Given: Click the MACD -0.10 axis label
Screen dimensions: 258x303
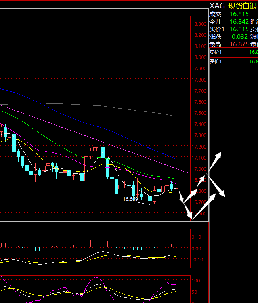Looking at the screenshot, I should [197, 260].
